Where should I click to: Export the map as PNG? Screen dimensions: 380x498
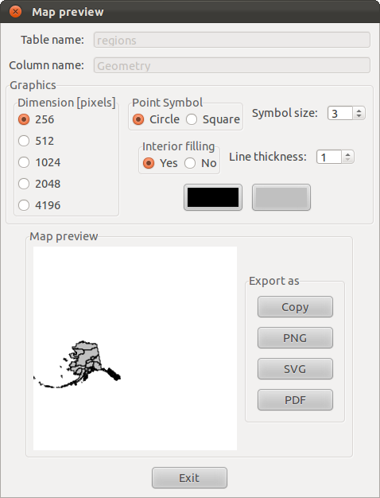[295, 338]
